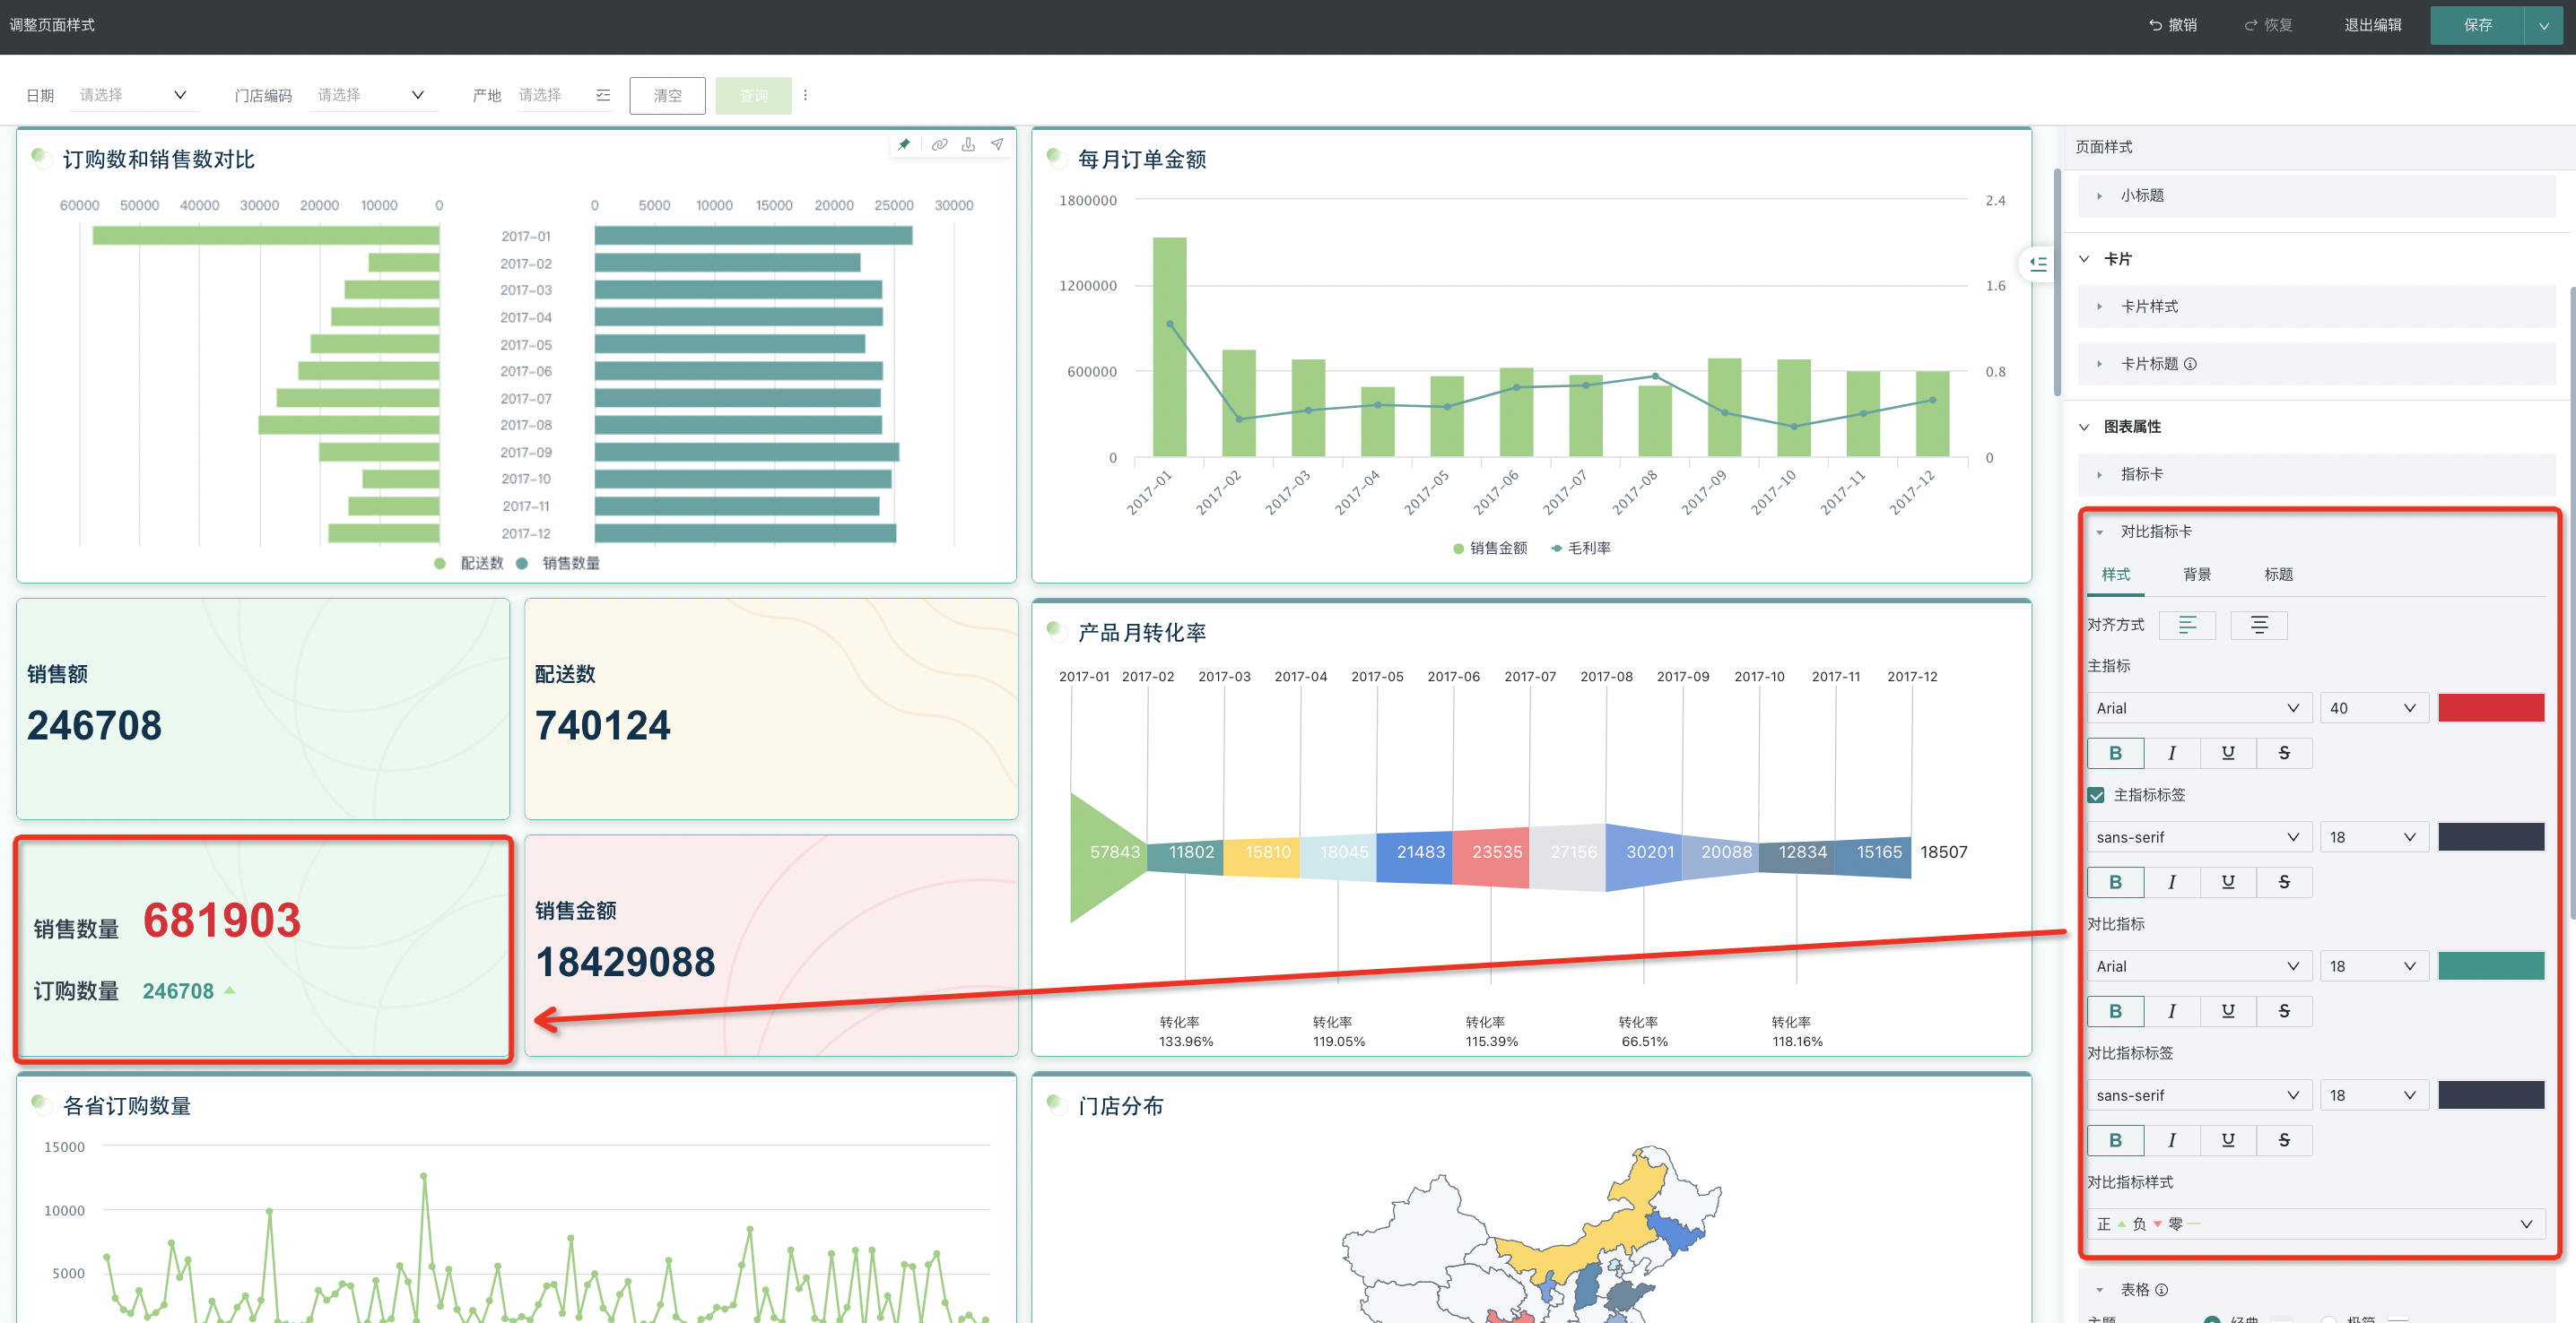Switch to the 样式 tab
2576x1323 pixels.
click(2115, 575)
